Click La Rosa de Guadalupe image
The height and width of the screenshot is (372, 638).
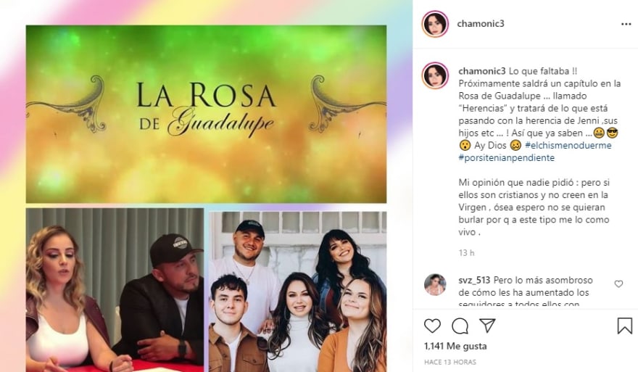[x=207, y=114]
